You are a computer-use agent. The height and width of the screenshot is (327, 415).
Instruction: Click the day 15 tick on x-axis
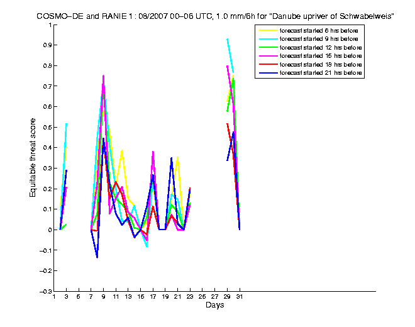pos(141,297)
